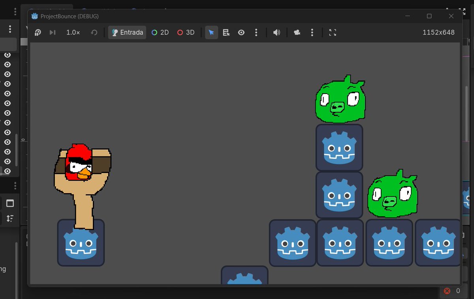The width and height of the screenshot is (474, 299).
Task: Click the red error counter icon
Action: point(447,291)
